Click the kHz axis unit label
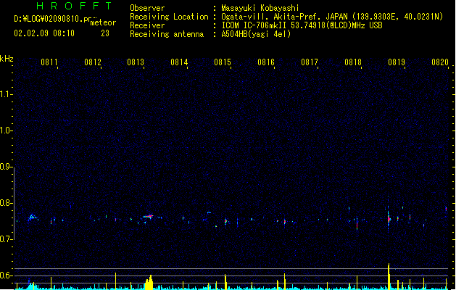The image size is (456, 290). point(7,59)
